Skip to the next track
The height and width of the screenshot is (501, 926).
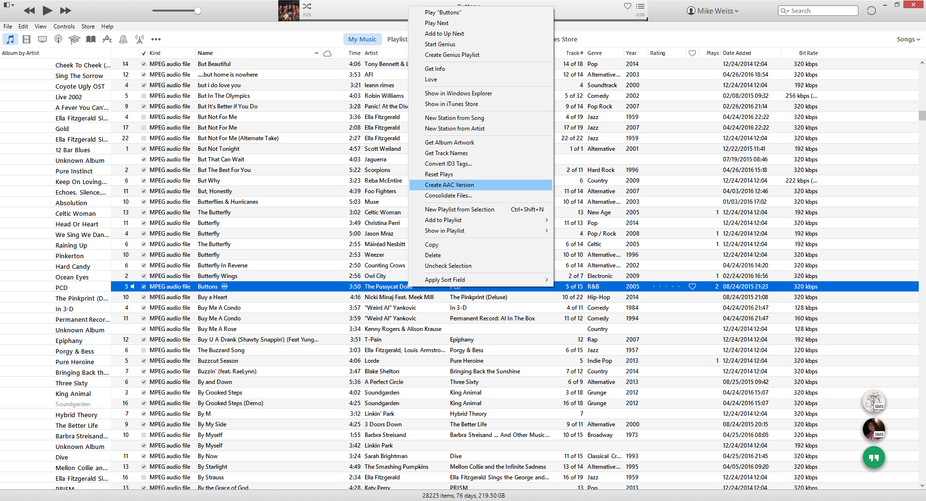coord(66,11)
